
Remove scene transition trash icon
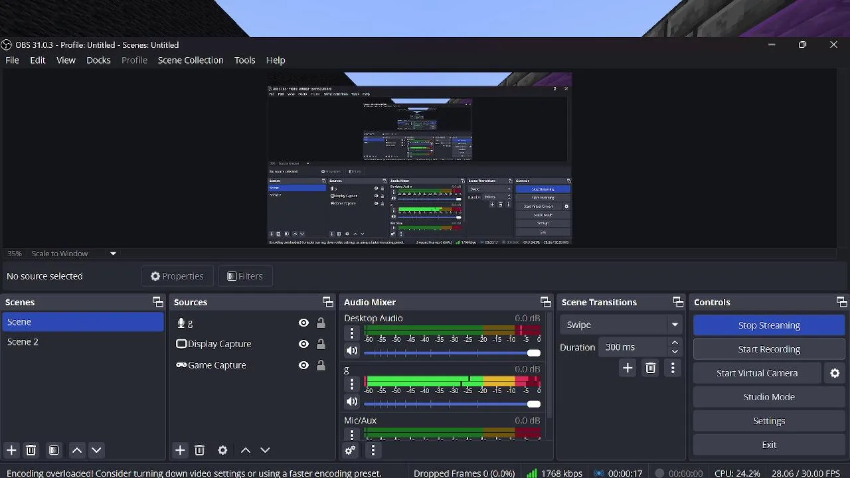651,368
